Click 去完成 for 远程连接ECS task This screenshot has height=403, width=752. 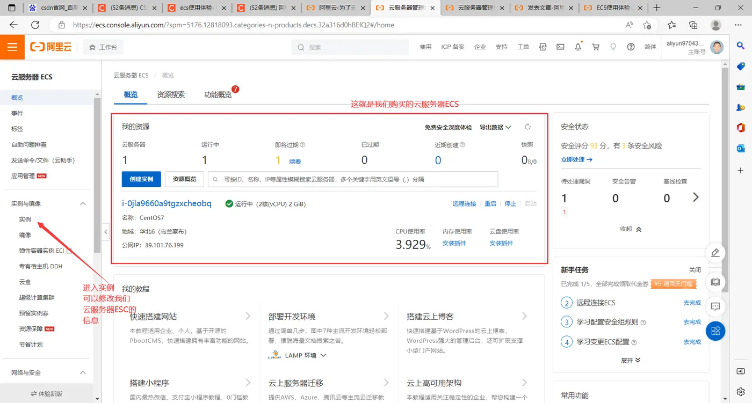(692, 303)
